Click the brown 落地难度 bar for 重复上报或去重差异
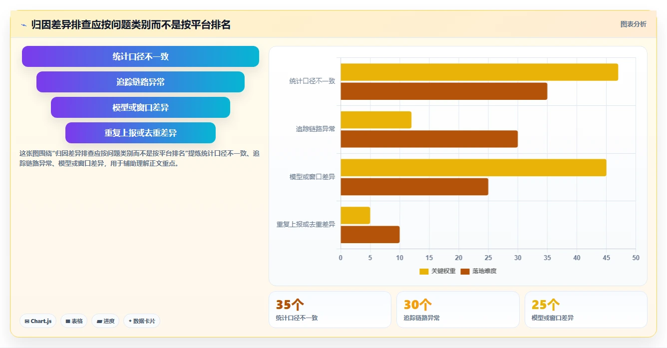This screenshot has width=667, height=348. (370, 234)
